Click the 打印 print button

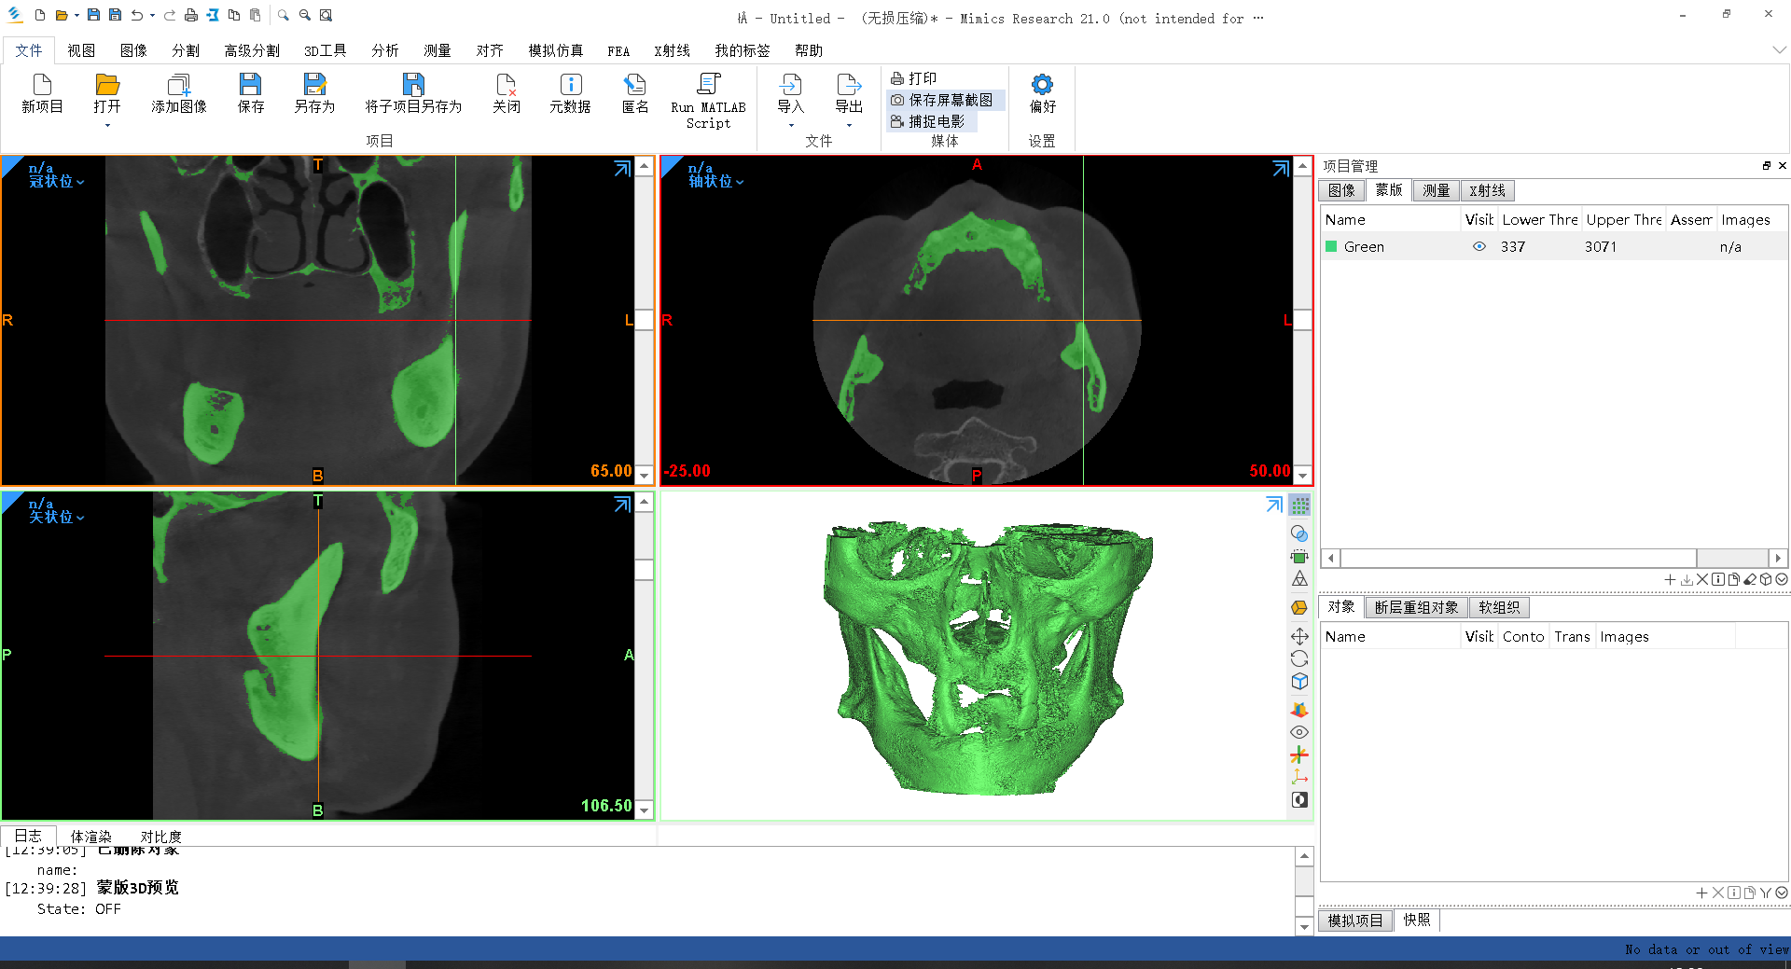[x=914, y=78]
